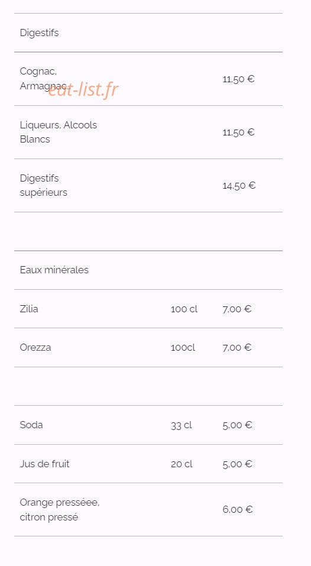Click the Zilia water item
Viewport: 311px width, 566px height.
pos(29,309)
